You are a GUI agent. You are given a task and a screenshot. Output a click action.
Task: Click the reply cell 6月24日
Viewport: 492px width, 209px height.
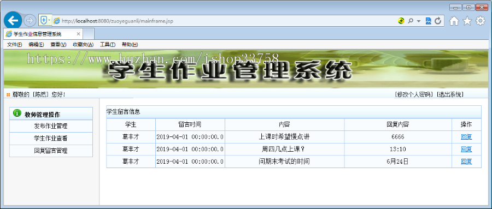(398, 162)
